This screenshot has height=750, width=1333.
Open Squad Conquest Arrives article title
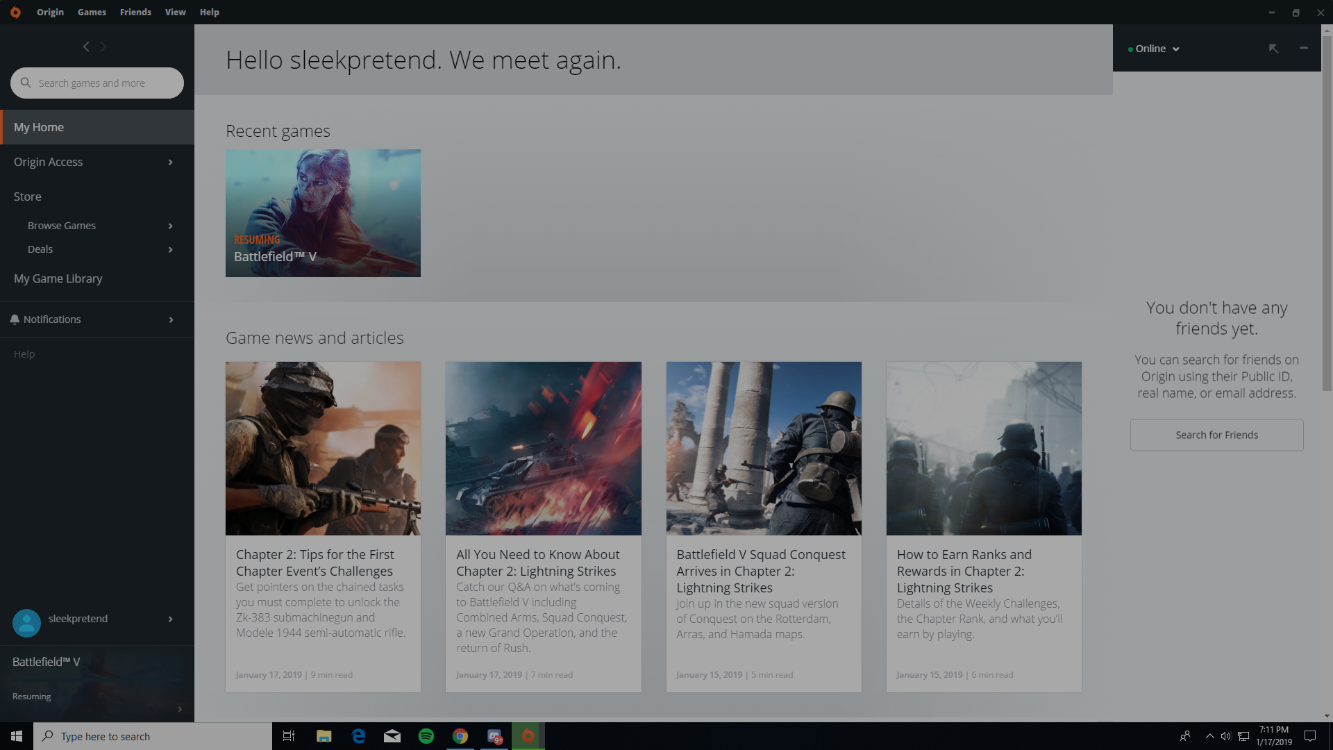click(761, 571)
